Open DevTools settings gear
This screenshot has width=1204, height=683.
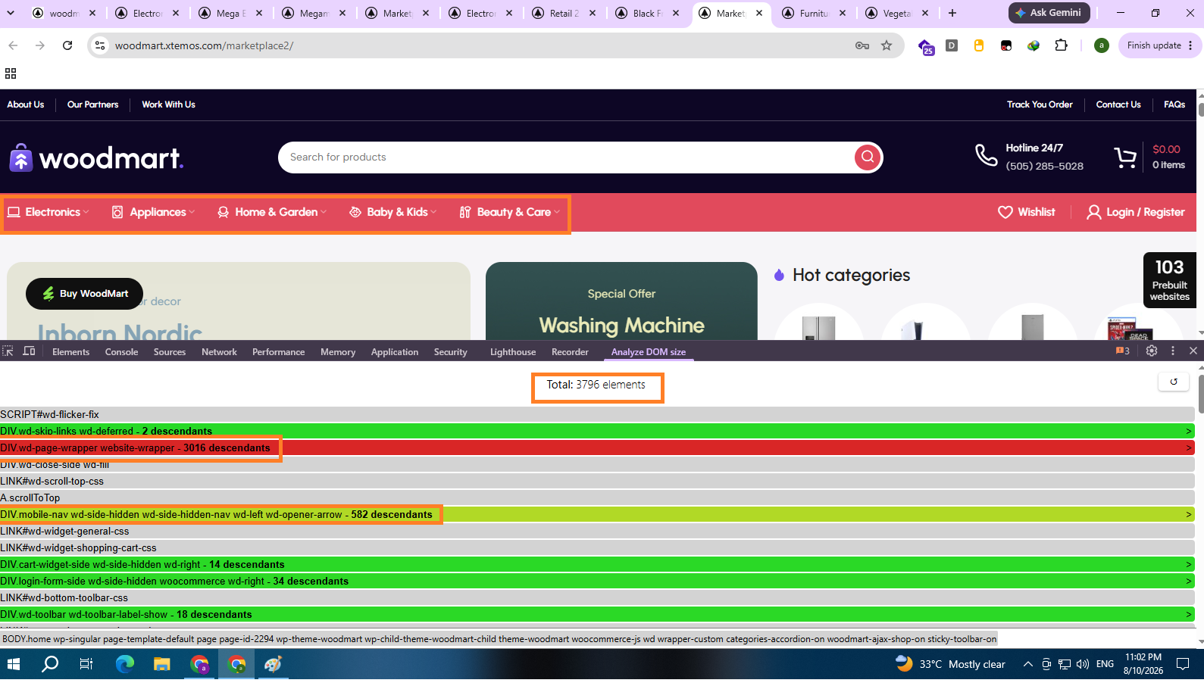pyautogui.click(x=1152, y=351)
